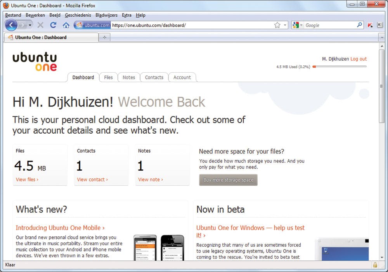Open Ubuntu One for Windows beta link
Viewport: 388px width, 272px height.
coord(250,231)
